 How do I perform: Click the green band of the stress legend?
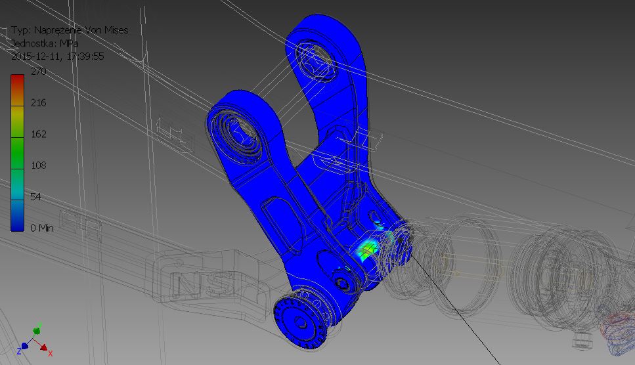coord(17,153)
